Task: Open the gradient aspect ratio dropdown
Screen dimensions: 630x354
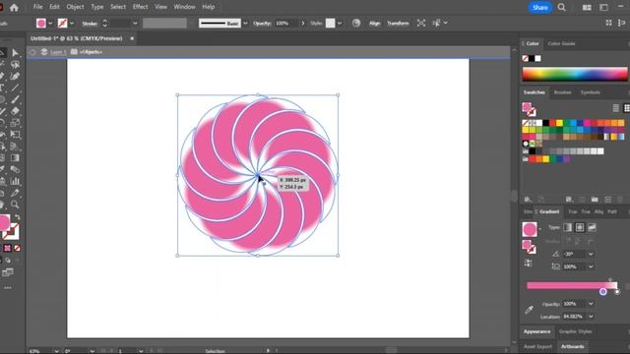Action: coord(591,266)
